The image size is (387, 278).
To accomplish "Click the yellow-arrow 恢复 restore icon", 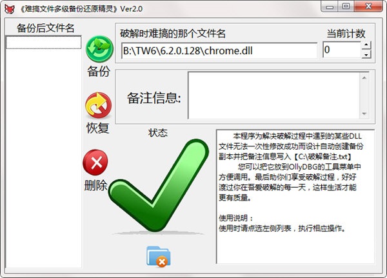I will (98, 105).
